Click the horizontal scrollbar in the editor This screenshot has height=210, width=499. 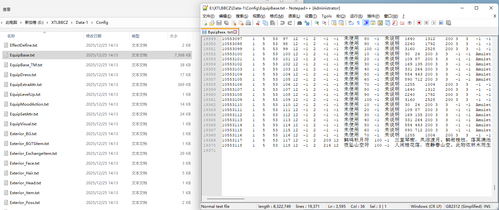tap(225, 199)
